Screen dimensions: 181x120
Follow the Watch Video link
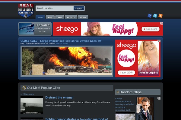point(62,43)
